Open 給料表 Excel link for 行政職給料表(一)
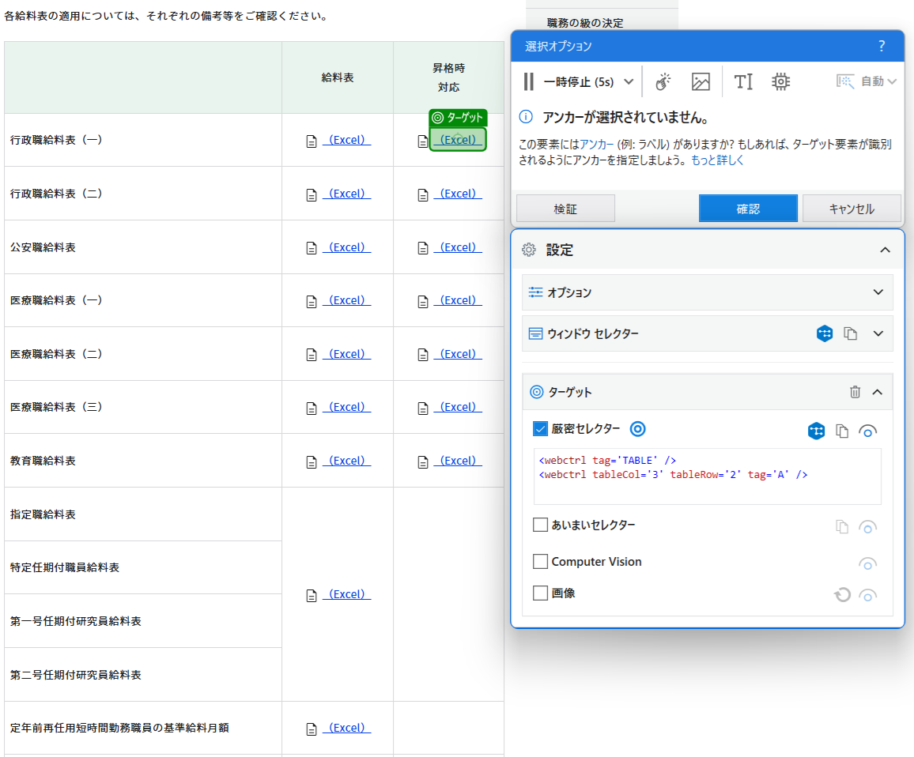Screen dimensions: 914x757 click(x=347, y=140)
